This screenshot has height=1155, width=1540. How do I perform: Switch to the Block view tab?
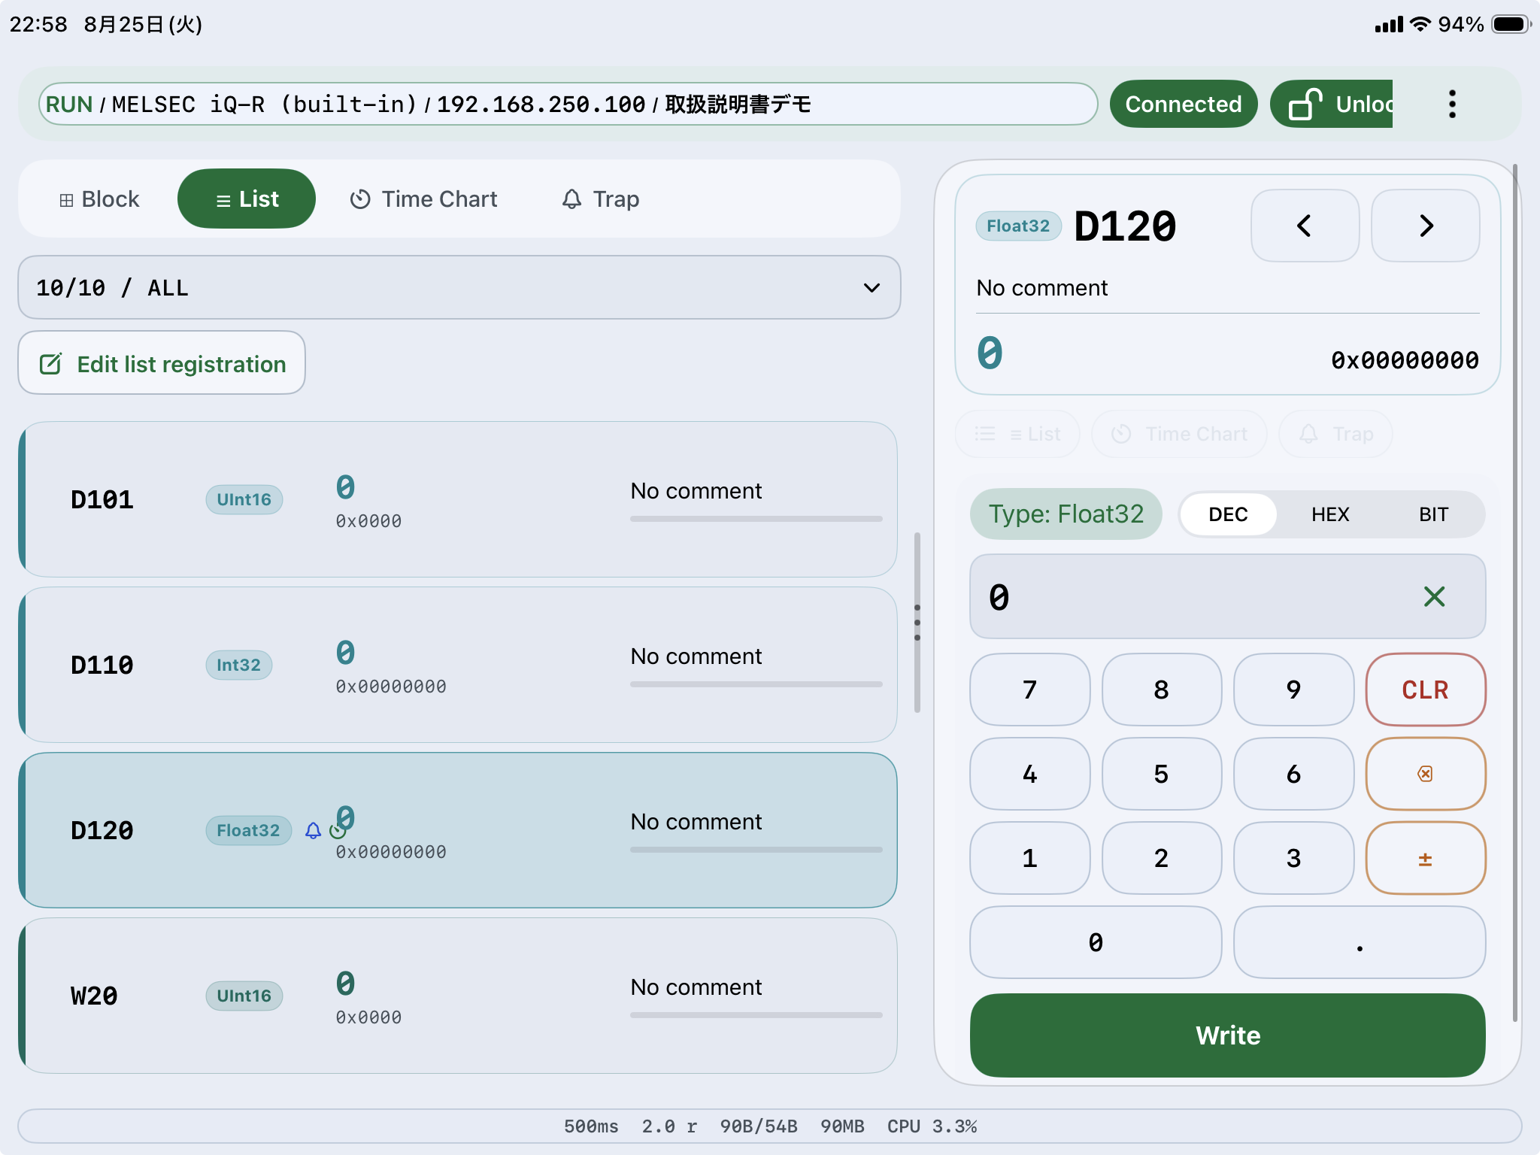click(99, 199)
